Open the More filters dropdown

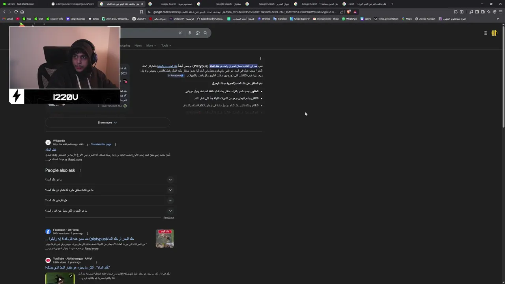tap(151, 45)
